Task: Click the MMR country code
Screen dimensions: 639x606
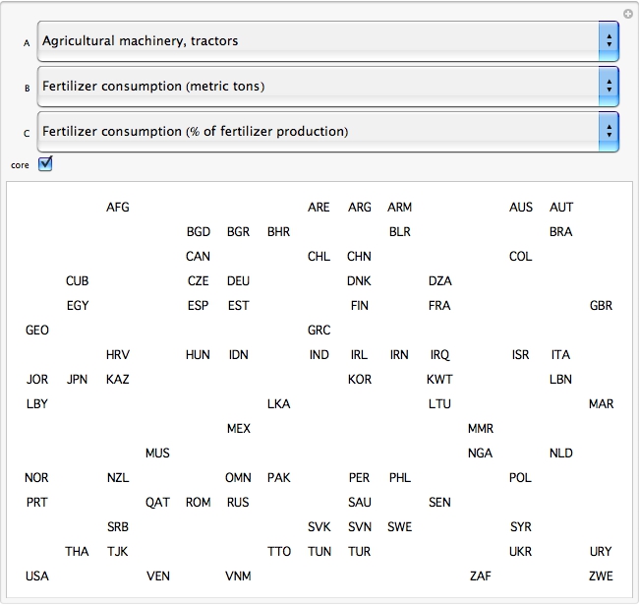Action: click(x=481, y=429)
